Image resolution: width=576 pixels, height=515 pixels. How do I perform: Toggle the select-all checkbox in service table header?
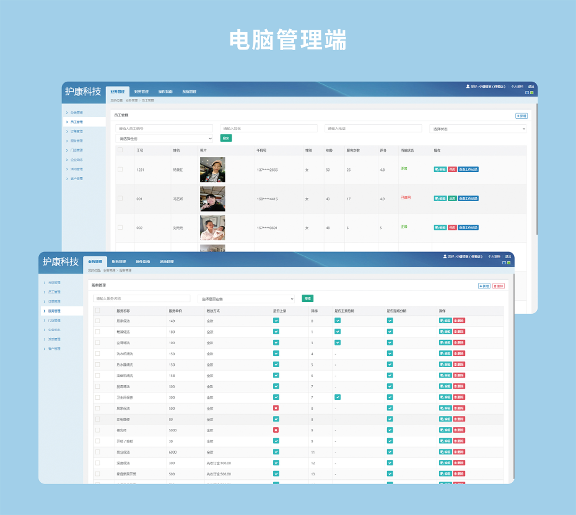point(97,311)
